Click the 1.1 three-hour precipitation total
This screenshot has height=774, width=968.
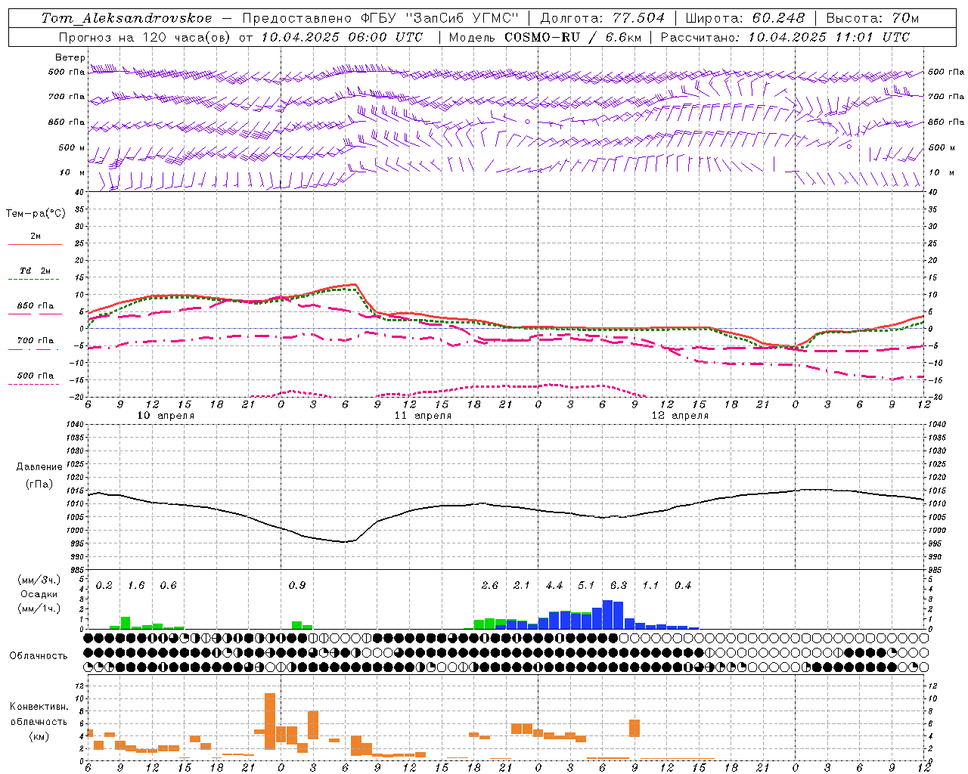click(x=650, y=586)
